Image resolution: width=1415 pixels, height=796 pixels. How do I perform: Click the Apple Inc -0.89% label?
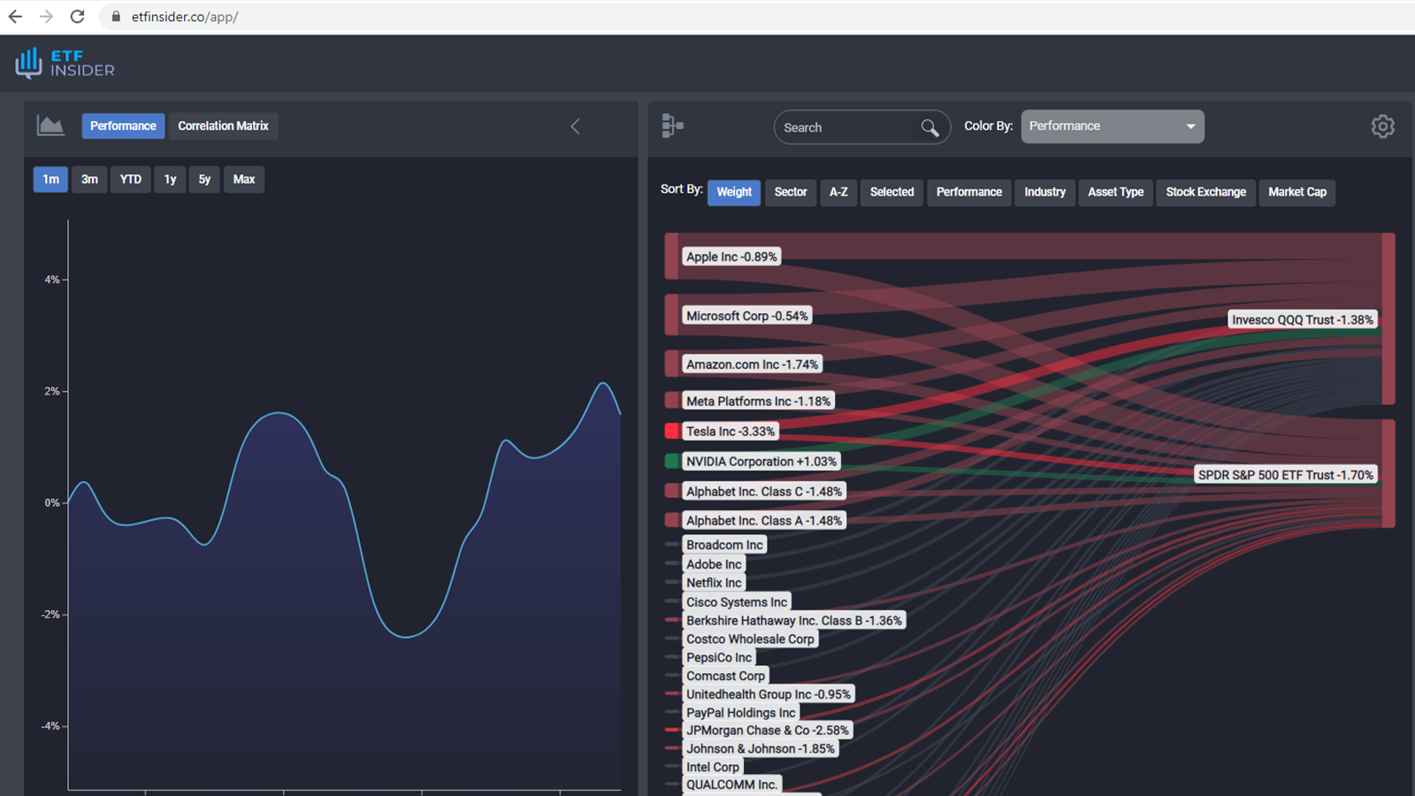731,256
